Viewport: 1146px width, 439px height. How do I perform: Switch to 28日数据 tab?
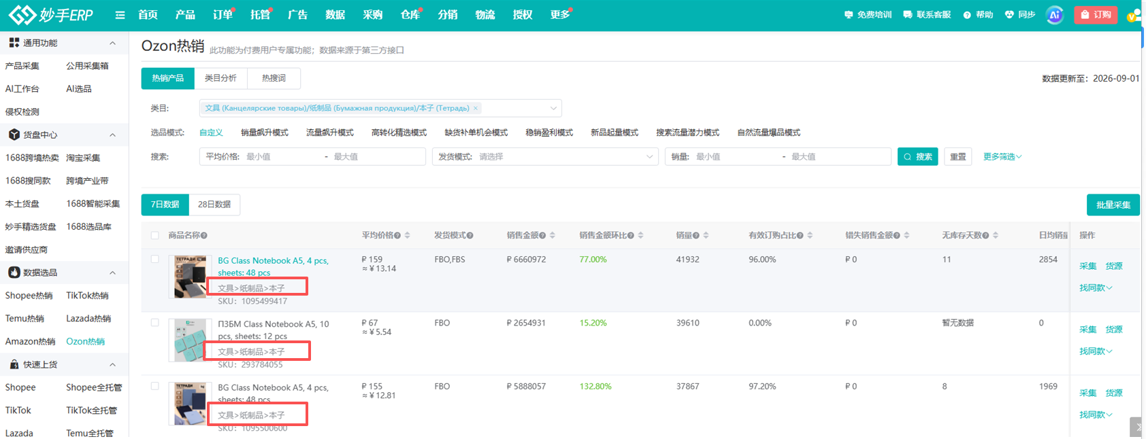pyautogui.click(x=214, y=205)
